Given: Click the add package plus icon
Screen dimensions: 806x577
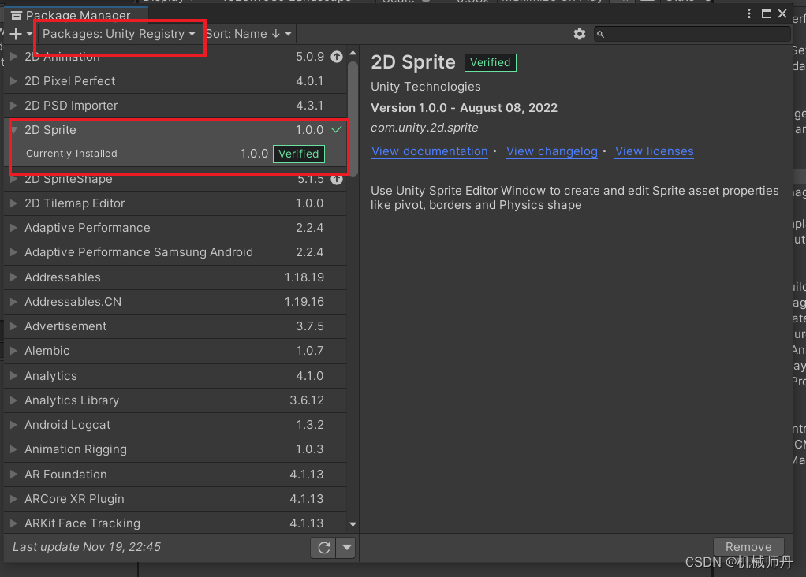Looking at the screenshot, I should tap(16, 34).
